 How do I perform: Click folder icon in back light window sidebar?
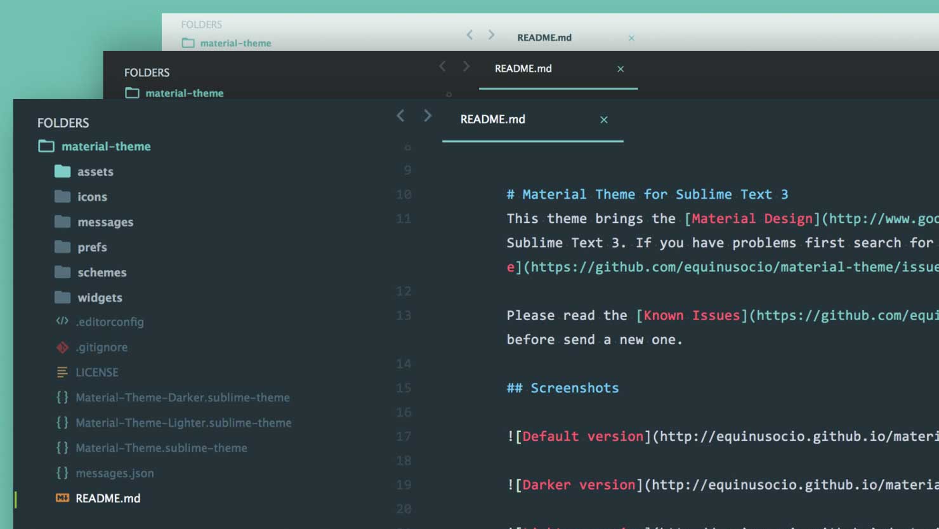tap(188, 43)
